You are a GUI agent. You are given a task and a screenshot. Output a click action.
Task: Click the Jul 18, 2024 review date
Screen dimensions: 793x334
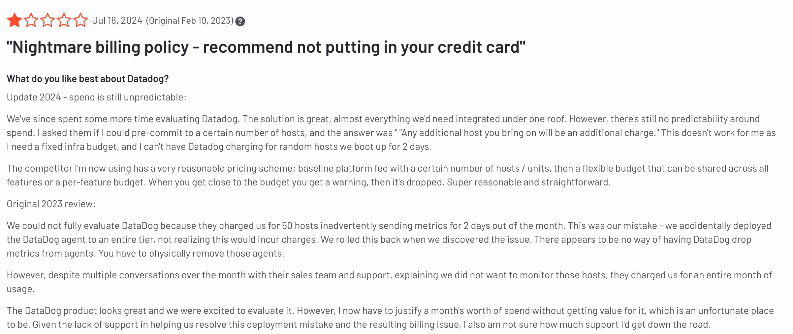[x=117, y=20]
